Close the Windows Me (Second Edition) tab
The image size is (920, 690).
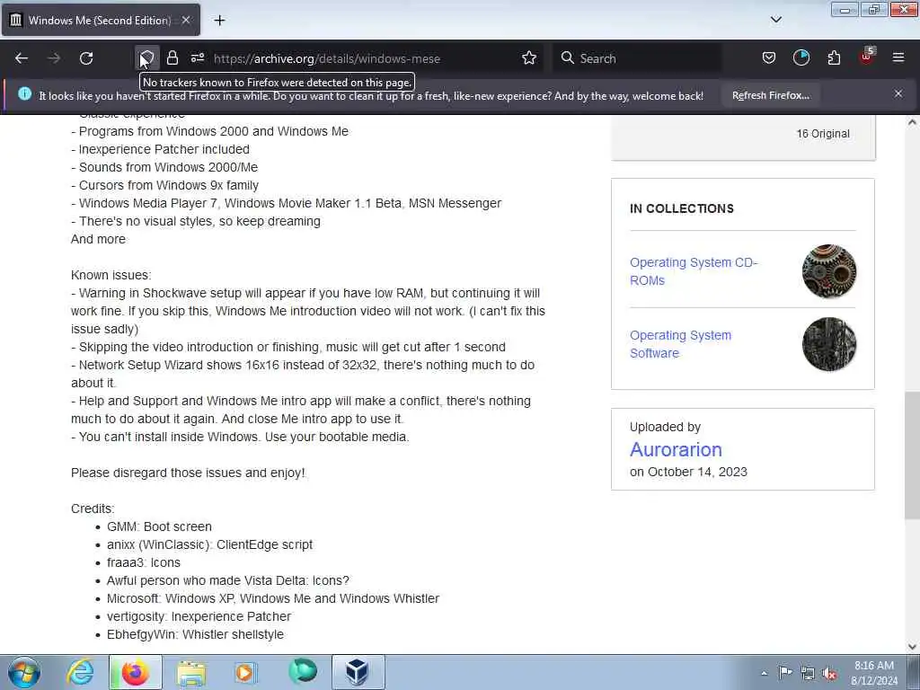point(185,21)
